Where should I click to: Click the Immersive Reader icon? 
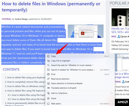click(x=48, y=83)
